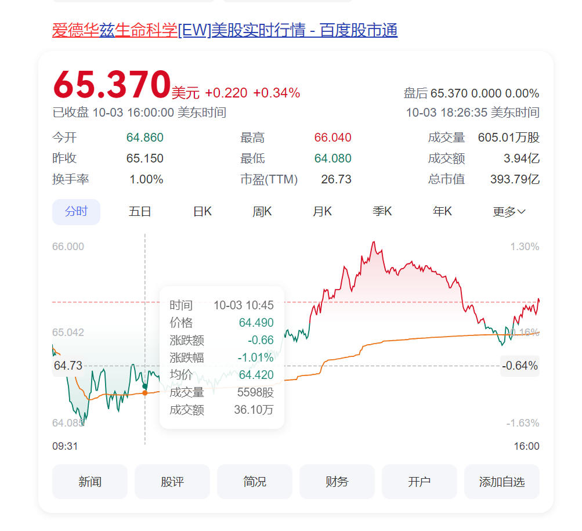The height and width of the screenshot is (531, 582).
Task: Open the 爱德华兹生命科学[EW] stock title link
Action: [x=225, y=30]
